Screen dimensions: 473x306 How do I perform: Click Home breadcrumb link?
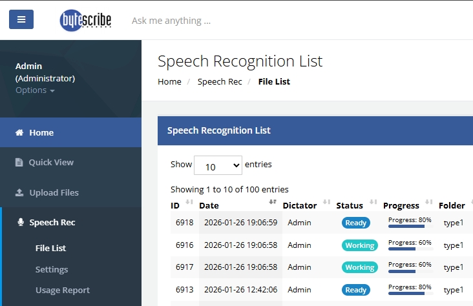(x=169, y=82)
